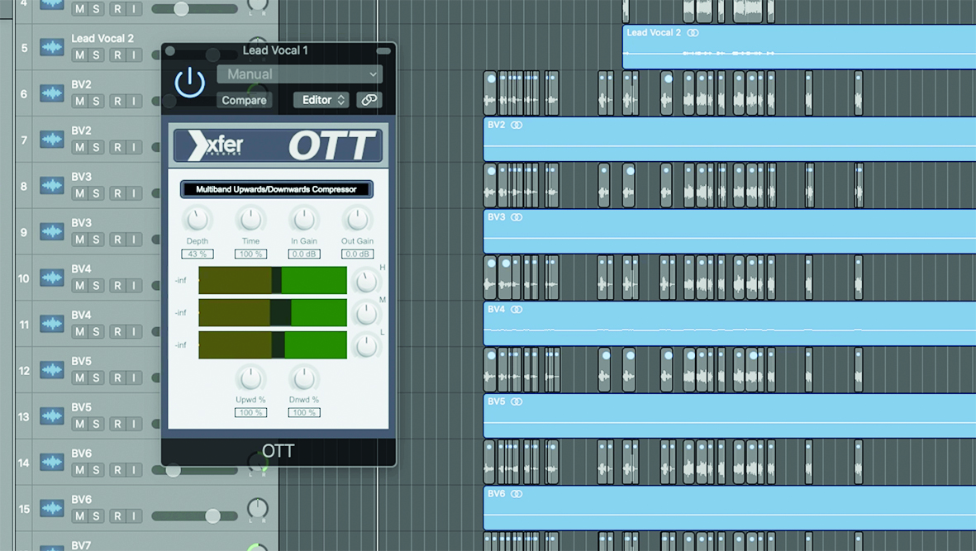
Task: Select the blue BV3 audio region
Action: [x=730, y=230]
